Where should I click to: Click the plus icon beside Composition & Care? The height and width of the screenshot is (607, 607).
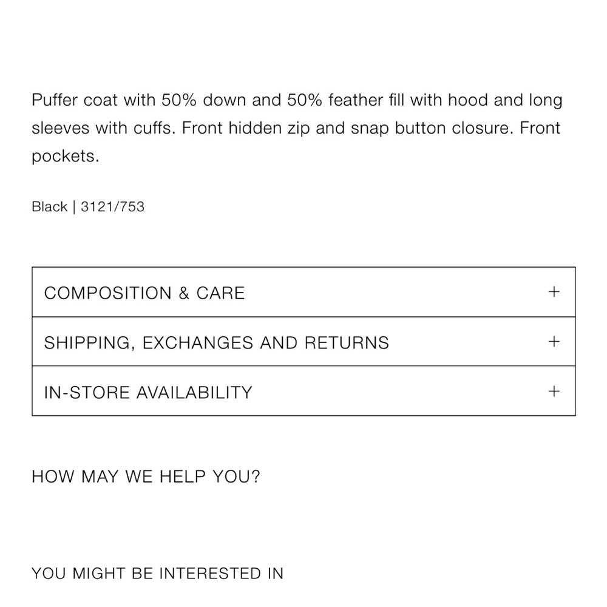554,292
